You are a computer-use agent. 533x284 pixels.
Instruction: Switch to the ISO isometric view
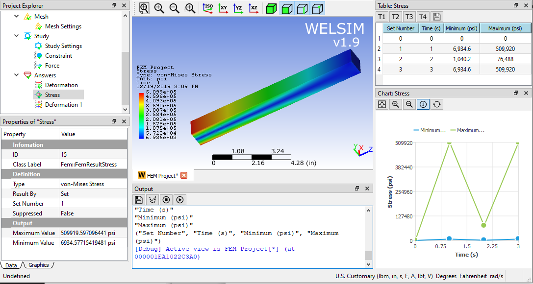tap(208, 8)
